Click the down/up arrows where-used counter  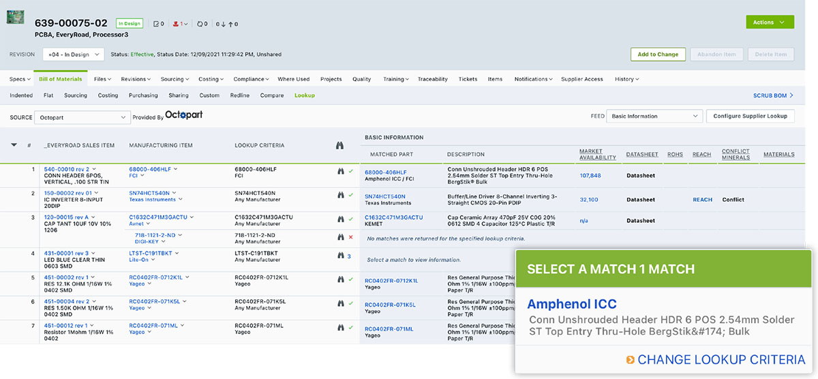(227, 24)
